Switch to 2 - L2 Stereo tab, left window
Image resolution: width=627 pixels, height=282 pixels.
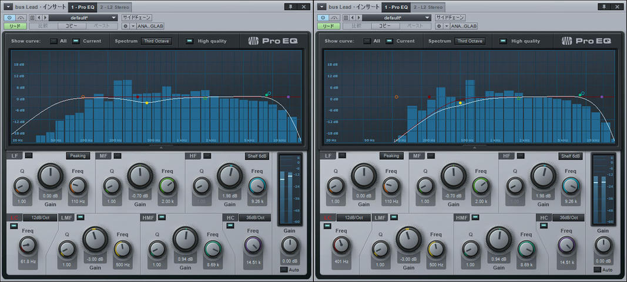click(115, 7)
